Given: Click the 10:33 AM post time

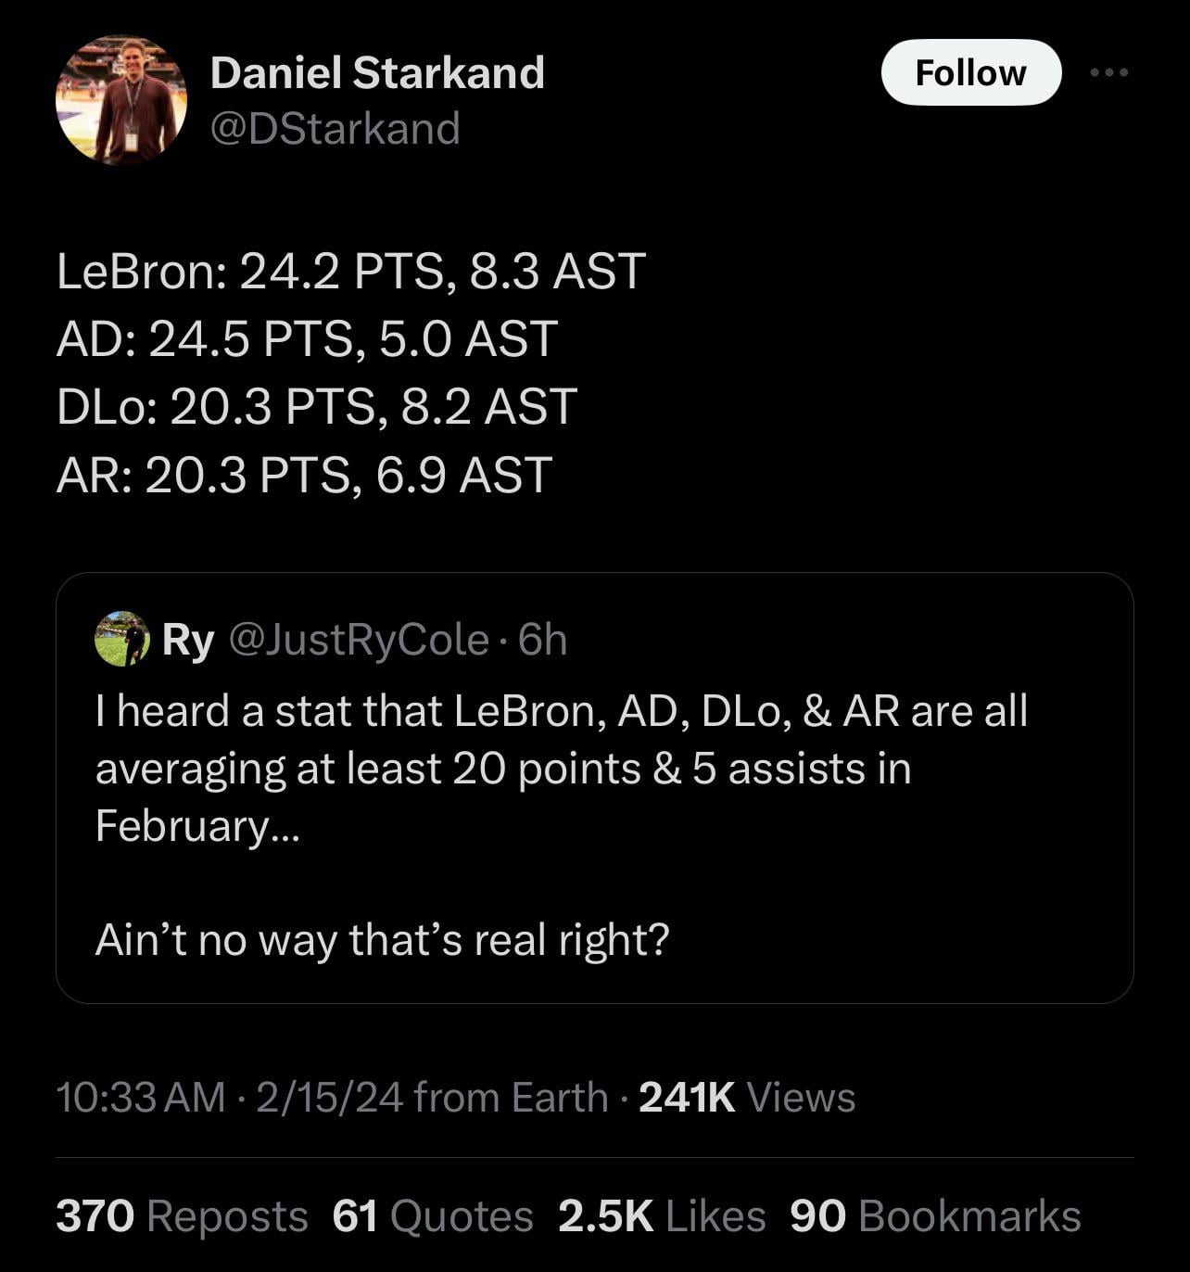Looking at the screenshot, I should [x=141, y=1097].
